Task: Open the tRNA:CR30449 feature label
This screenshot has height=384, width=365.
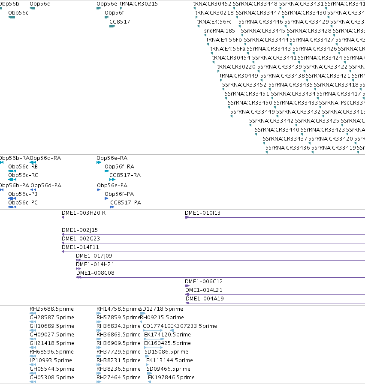Action: coord(239,76)
